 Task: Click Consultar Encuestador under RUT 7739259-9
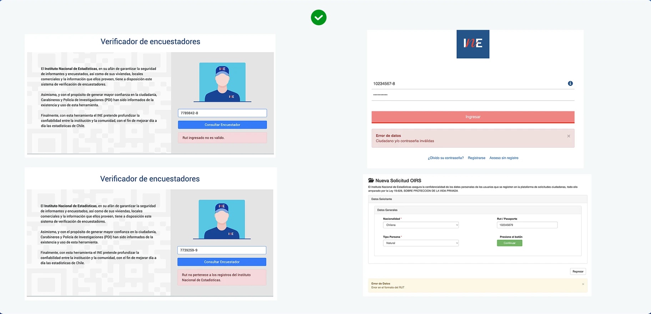(222, 262)
